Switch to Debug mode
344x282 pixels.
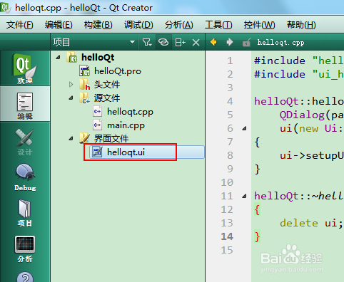point(25,177)
